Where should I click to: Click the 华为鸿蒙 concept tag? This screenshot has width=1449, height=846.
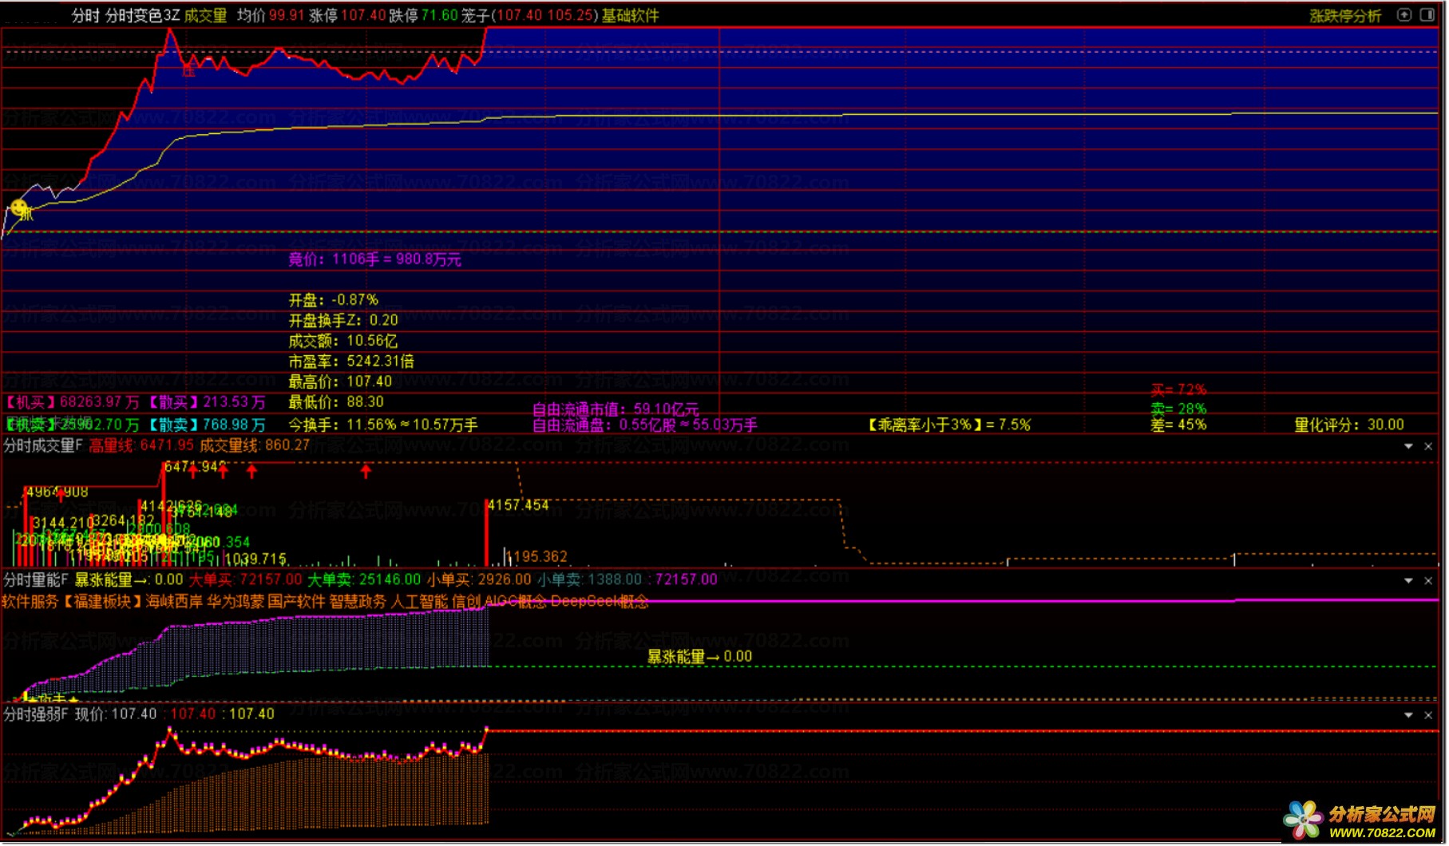[236, 601]
